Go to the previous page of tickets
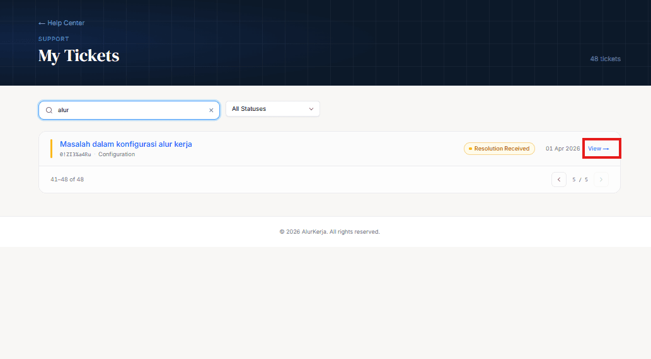Screen dimensions: 651x359 pyautogui.click(x=558, y=179)
